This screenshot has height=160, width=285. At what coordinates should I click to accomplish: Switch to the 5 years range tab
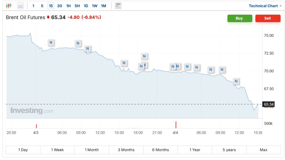(x=229, y=150)
